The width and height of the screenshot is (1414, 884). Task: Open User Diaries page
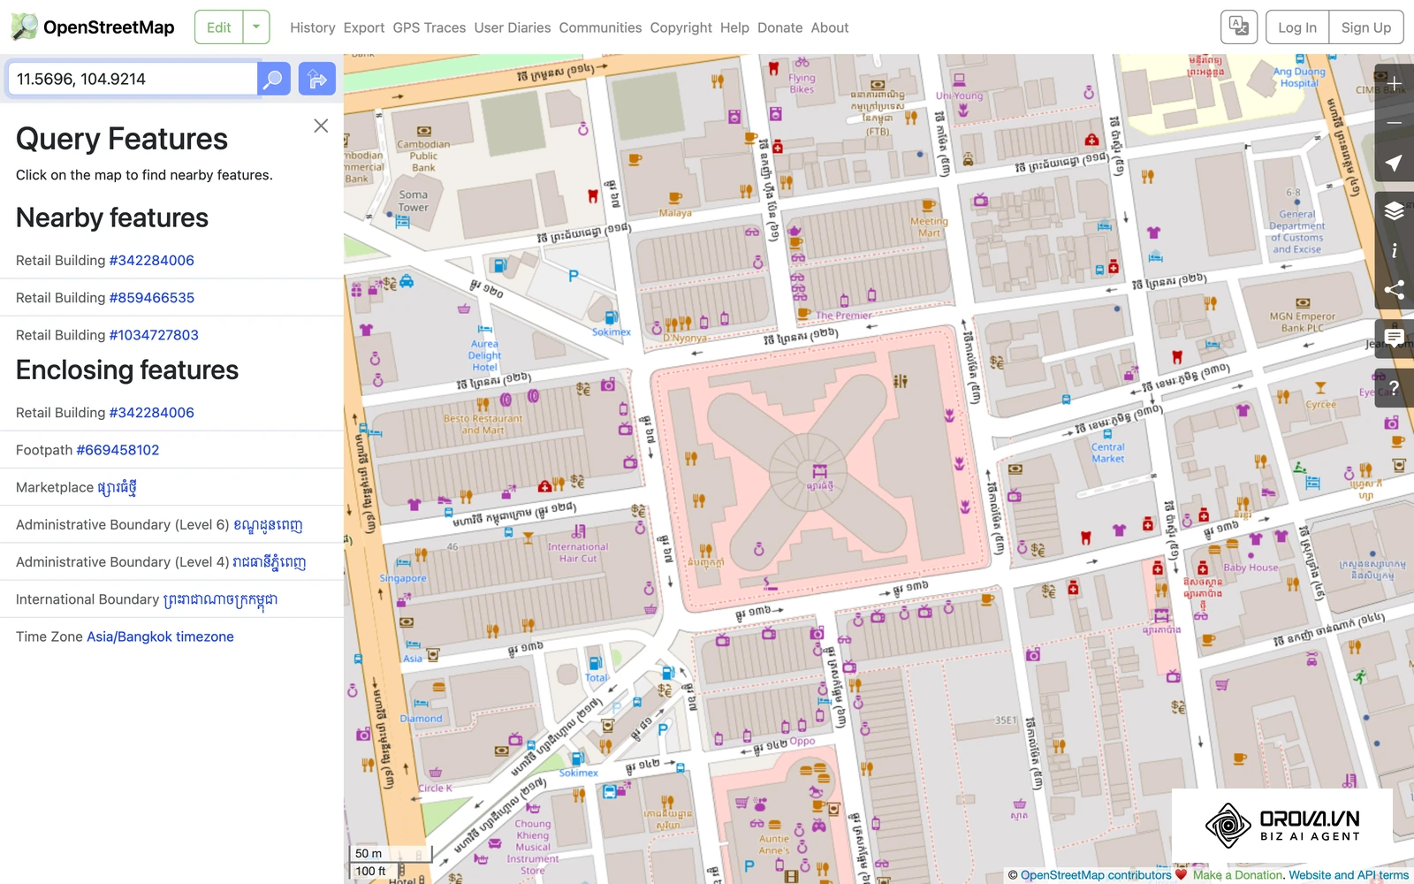pos(513,27)
